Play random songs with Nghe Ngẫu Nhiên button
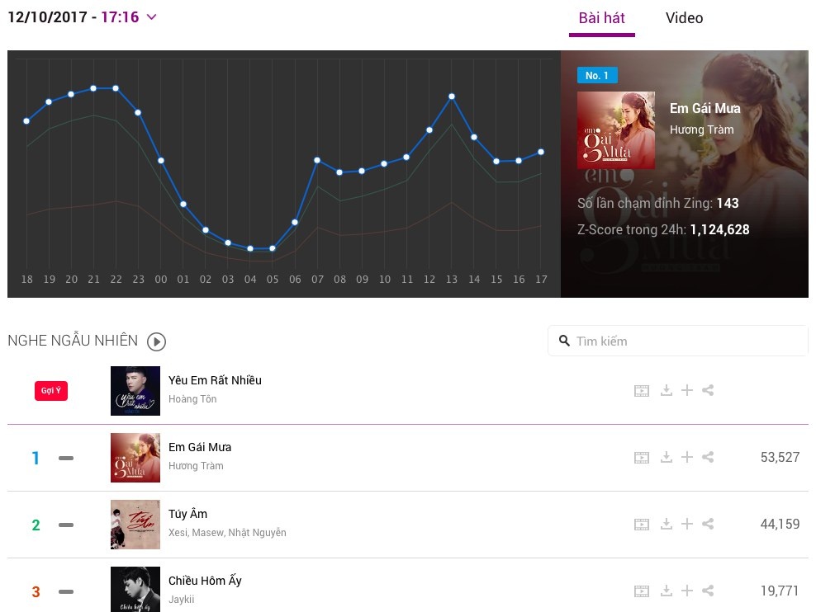 click(x=156, y=341)
